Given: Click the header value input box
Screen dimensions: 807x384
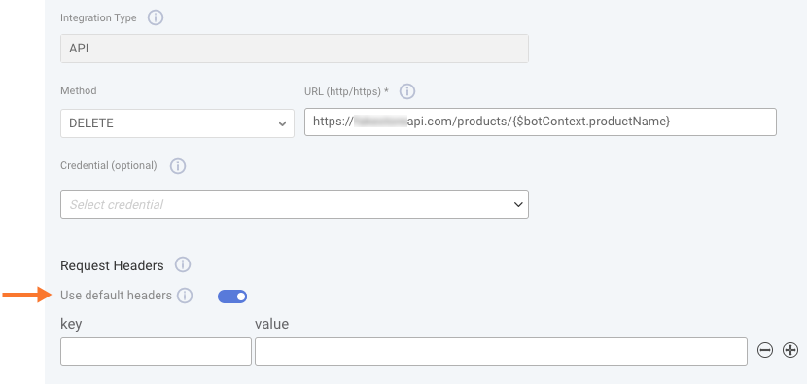Looking at the screenshot, I should click(502, 352).
